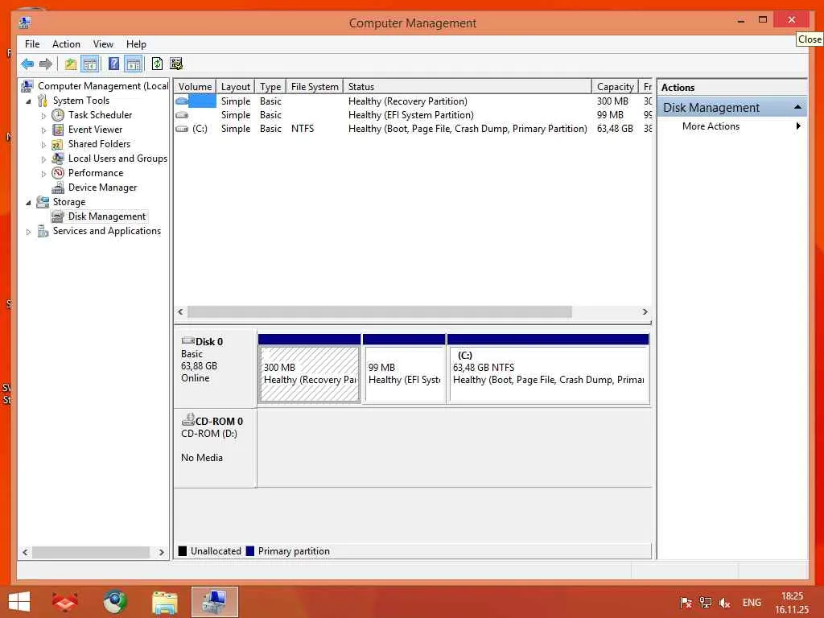Click the Task Scheduler clock icon
The height and width of the screenshot is (618, 824).
58,115
